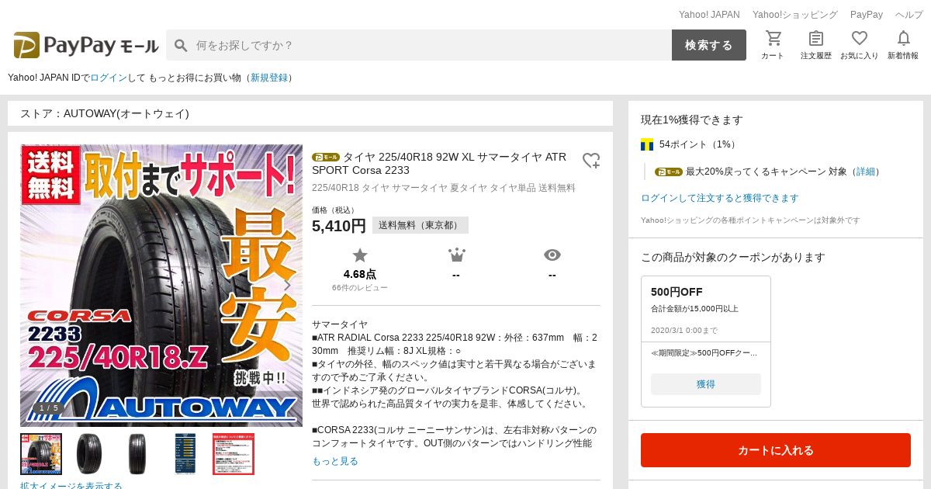Click the eye views icon
This screenshot has width=931, height=489.
552,255
